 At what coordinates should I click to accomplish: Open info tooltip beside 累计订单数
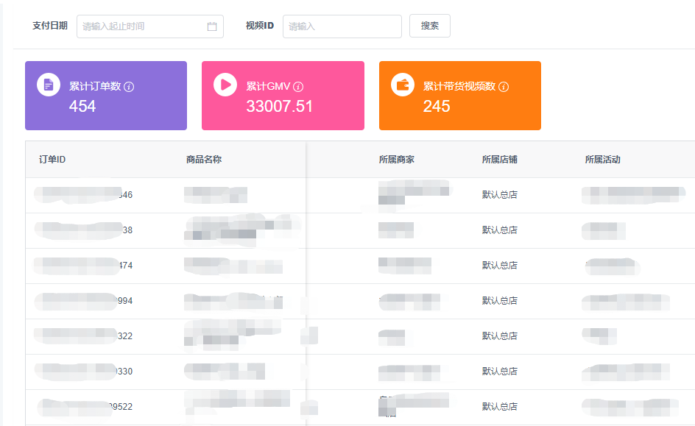coord(129,87)
